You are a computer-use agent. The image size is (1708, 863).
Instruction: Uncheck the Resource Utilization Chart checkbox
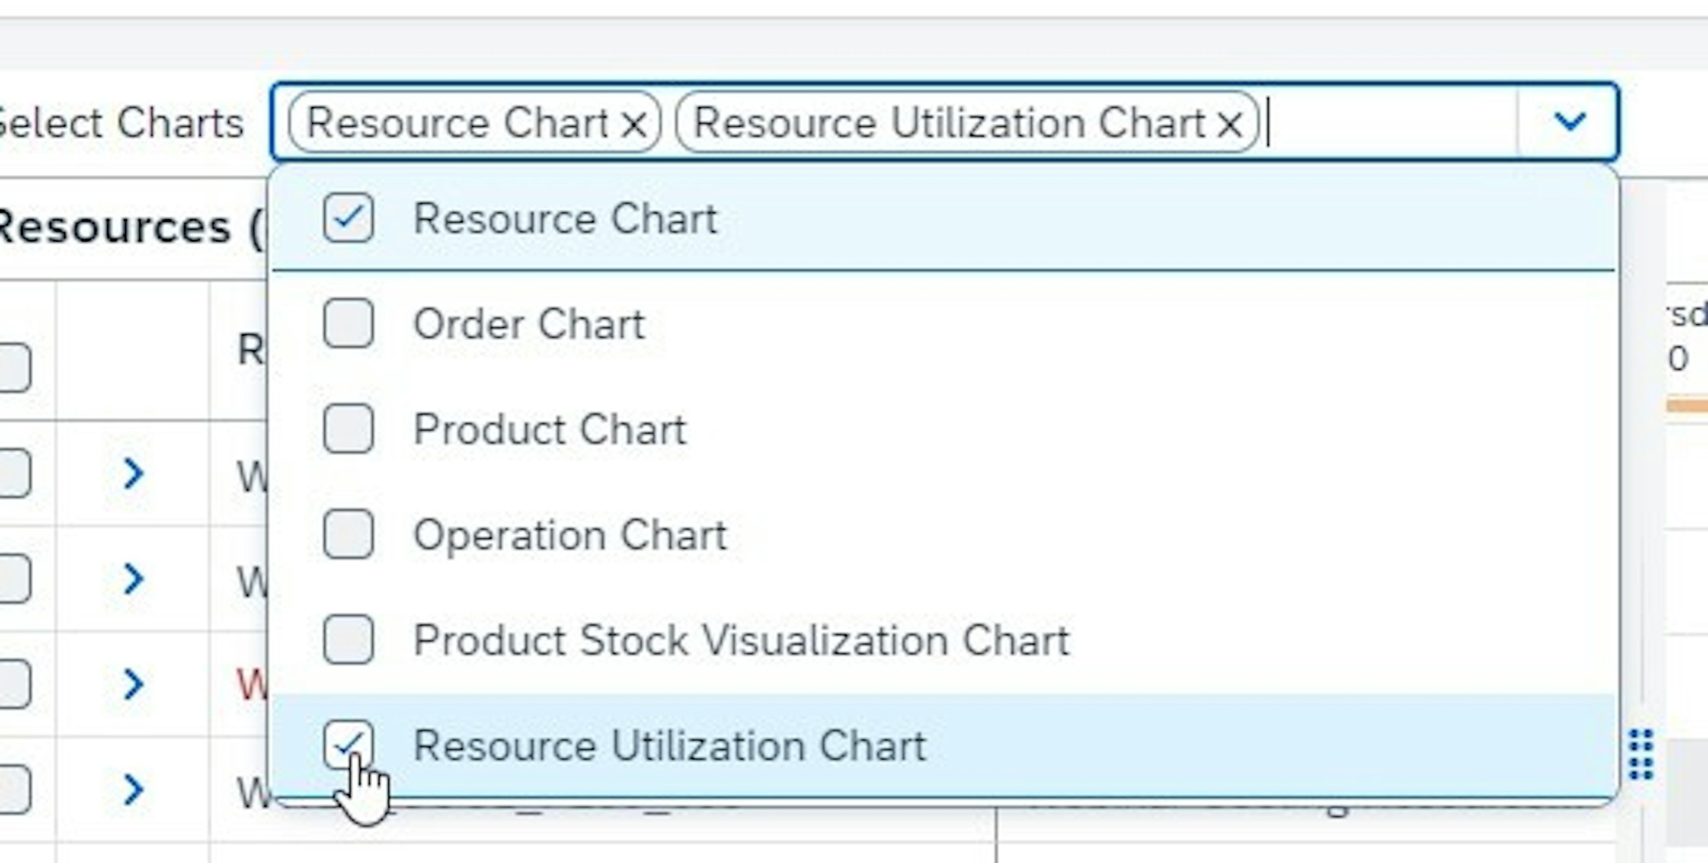[x=348, y=744]
